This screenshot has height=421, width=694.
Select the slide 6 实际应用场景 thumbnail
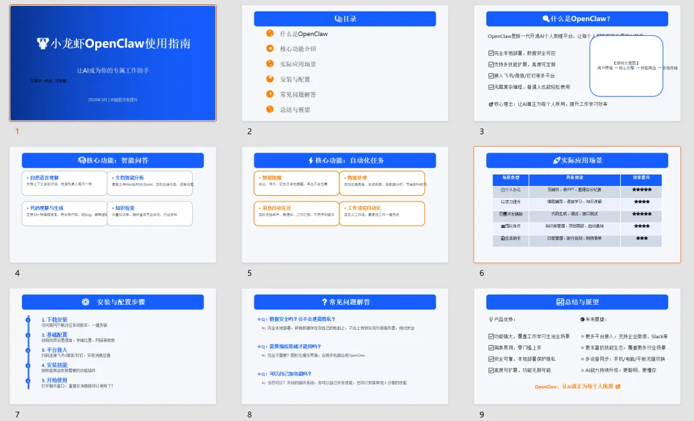point(577,205)
